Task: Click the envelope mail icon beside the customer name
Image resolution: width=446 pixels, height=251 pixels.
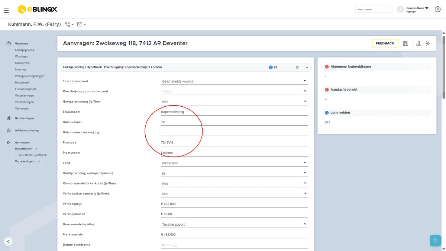Action: 80,24
